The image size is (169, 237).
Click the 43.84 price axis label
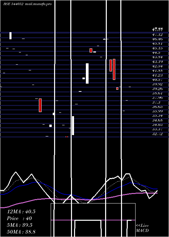[x=158, y=57]
